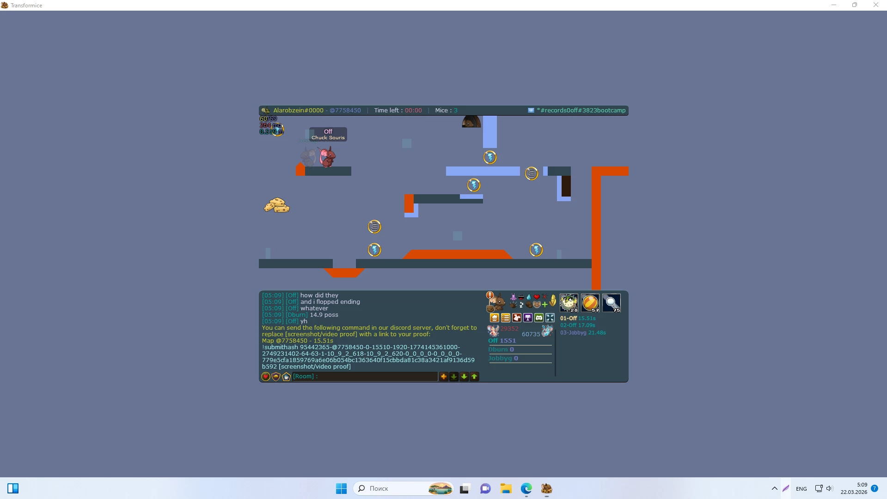The width and height of the screenshot is (887, 499).
Task: Click the taskbar search box Поиск
Action: point(404,488)
